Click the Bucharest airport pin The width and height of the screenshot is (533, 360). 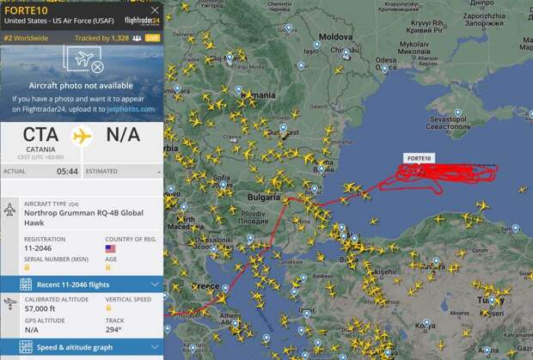(283, 128)
